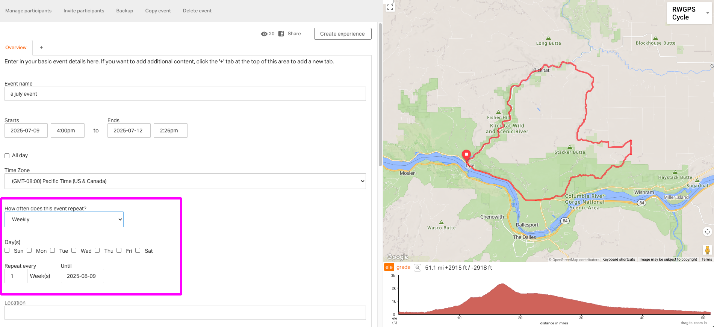This screenshot has height=327, width=714.
Task: Click Stacker Butte peak marker
Action: pyautogui.click(x=570, y=147)
